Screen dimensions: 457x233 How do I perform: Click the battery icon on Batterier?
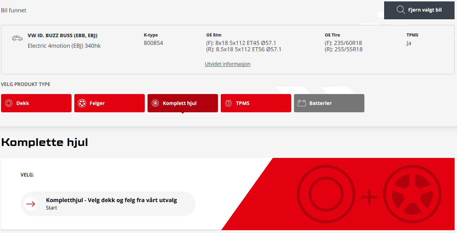(302, 103)
